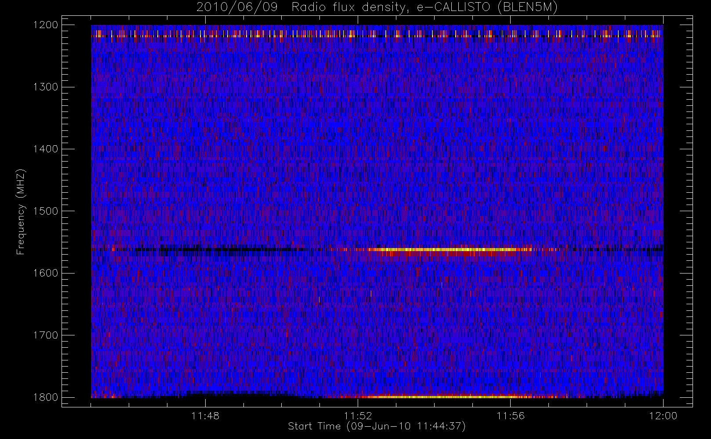Click the plot title 'Radio flux density, e-CALLISTO (BLEN5M)'

424,7
